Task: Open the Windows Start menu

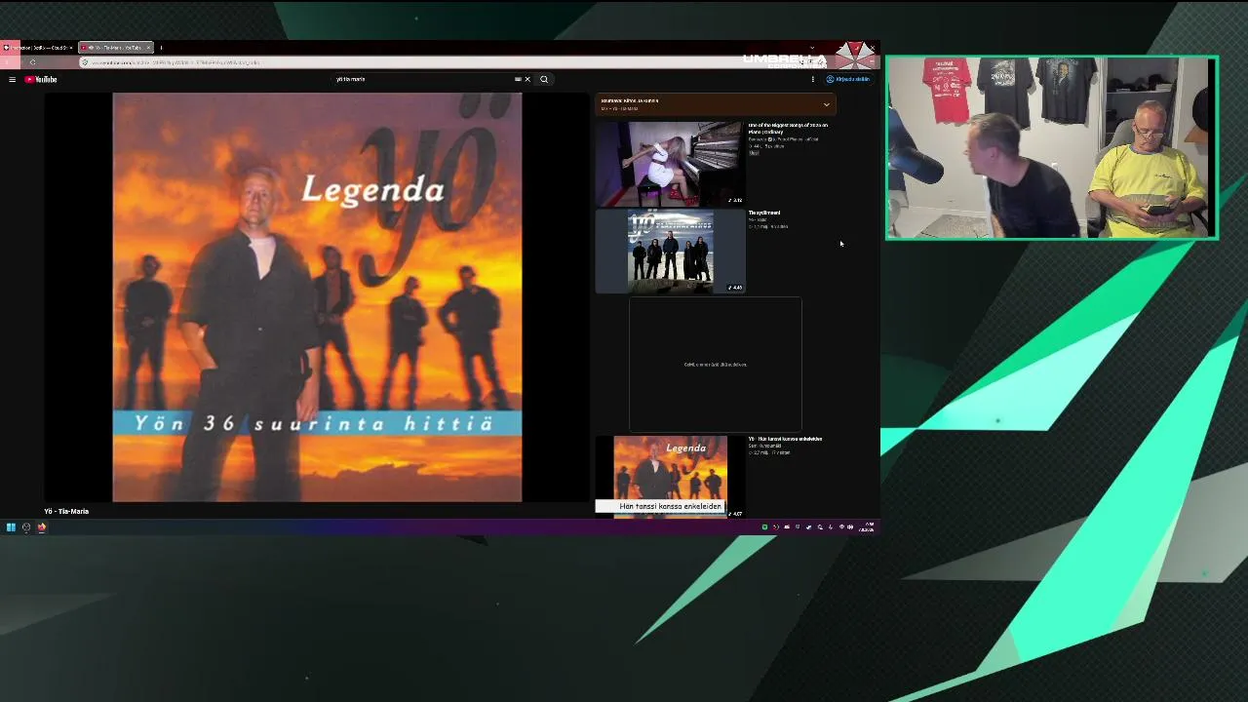Action: tap(11, 527)
